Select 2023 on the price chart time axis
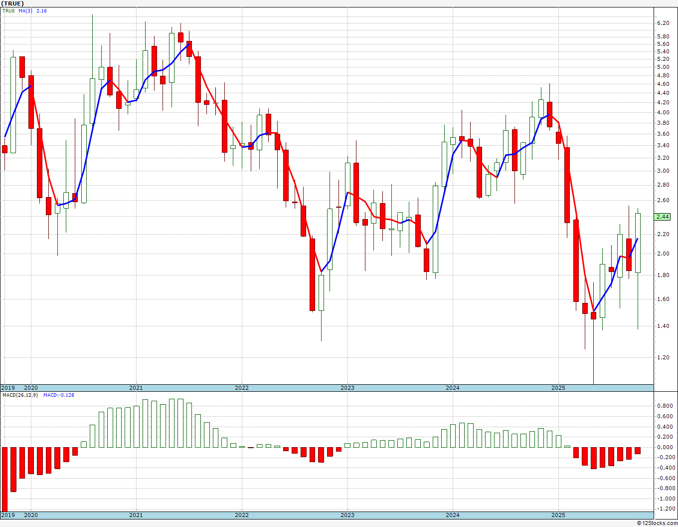 coord(347,388)
